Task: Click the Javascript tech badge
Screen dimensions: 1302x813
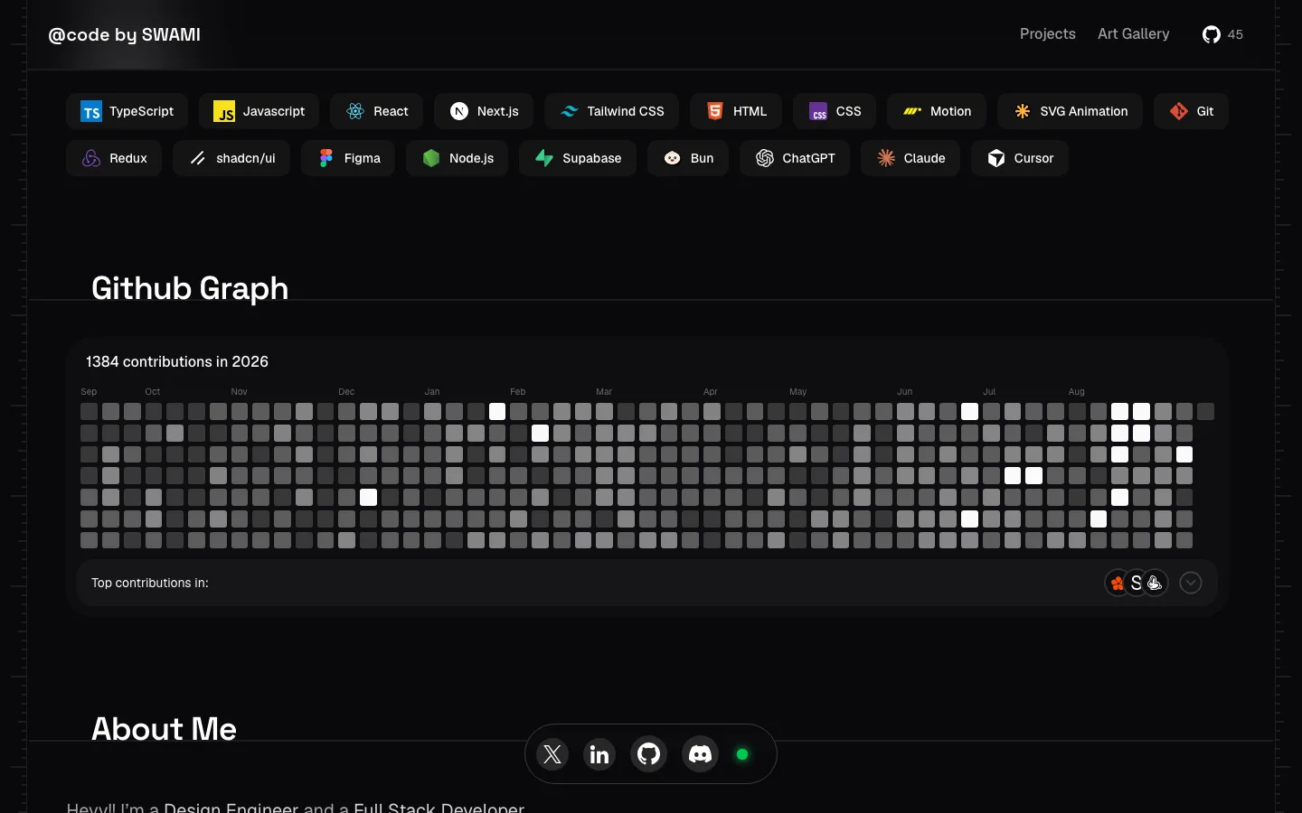Action: pos(259,111)
